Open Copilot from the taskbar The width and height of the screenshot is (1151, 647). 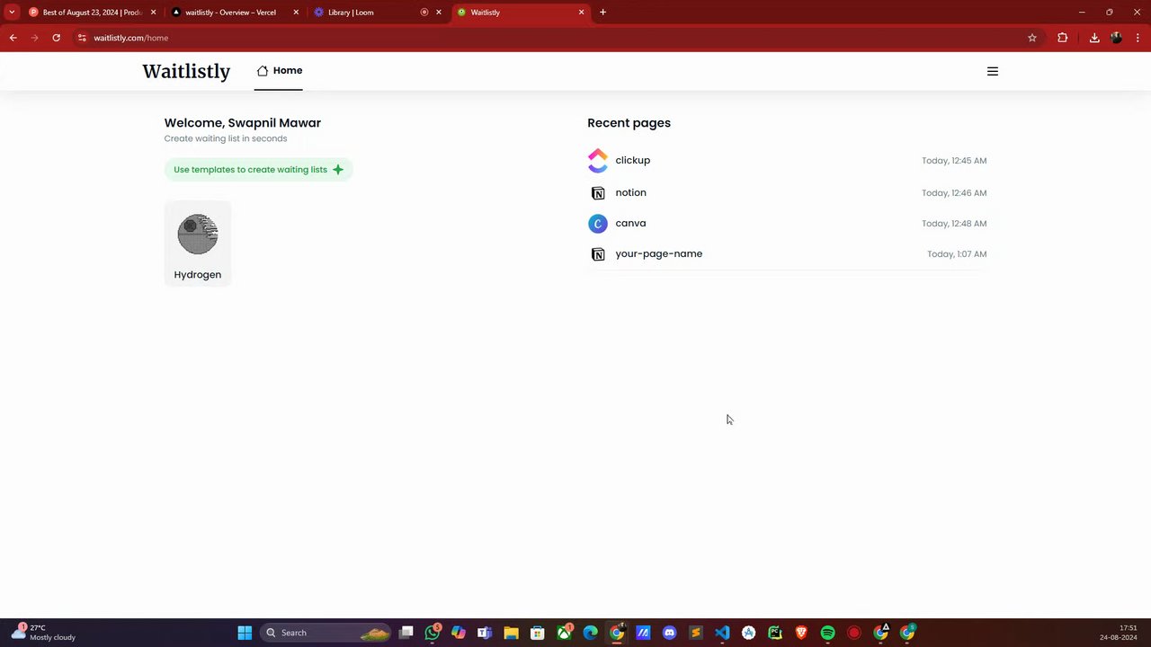459,633
